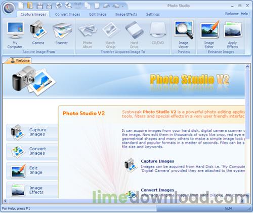The height and width of the screenshot is (213, 253).
Task: Click the Open file folder icon
Action: coord(30,6)
